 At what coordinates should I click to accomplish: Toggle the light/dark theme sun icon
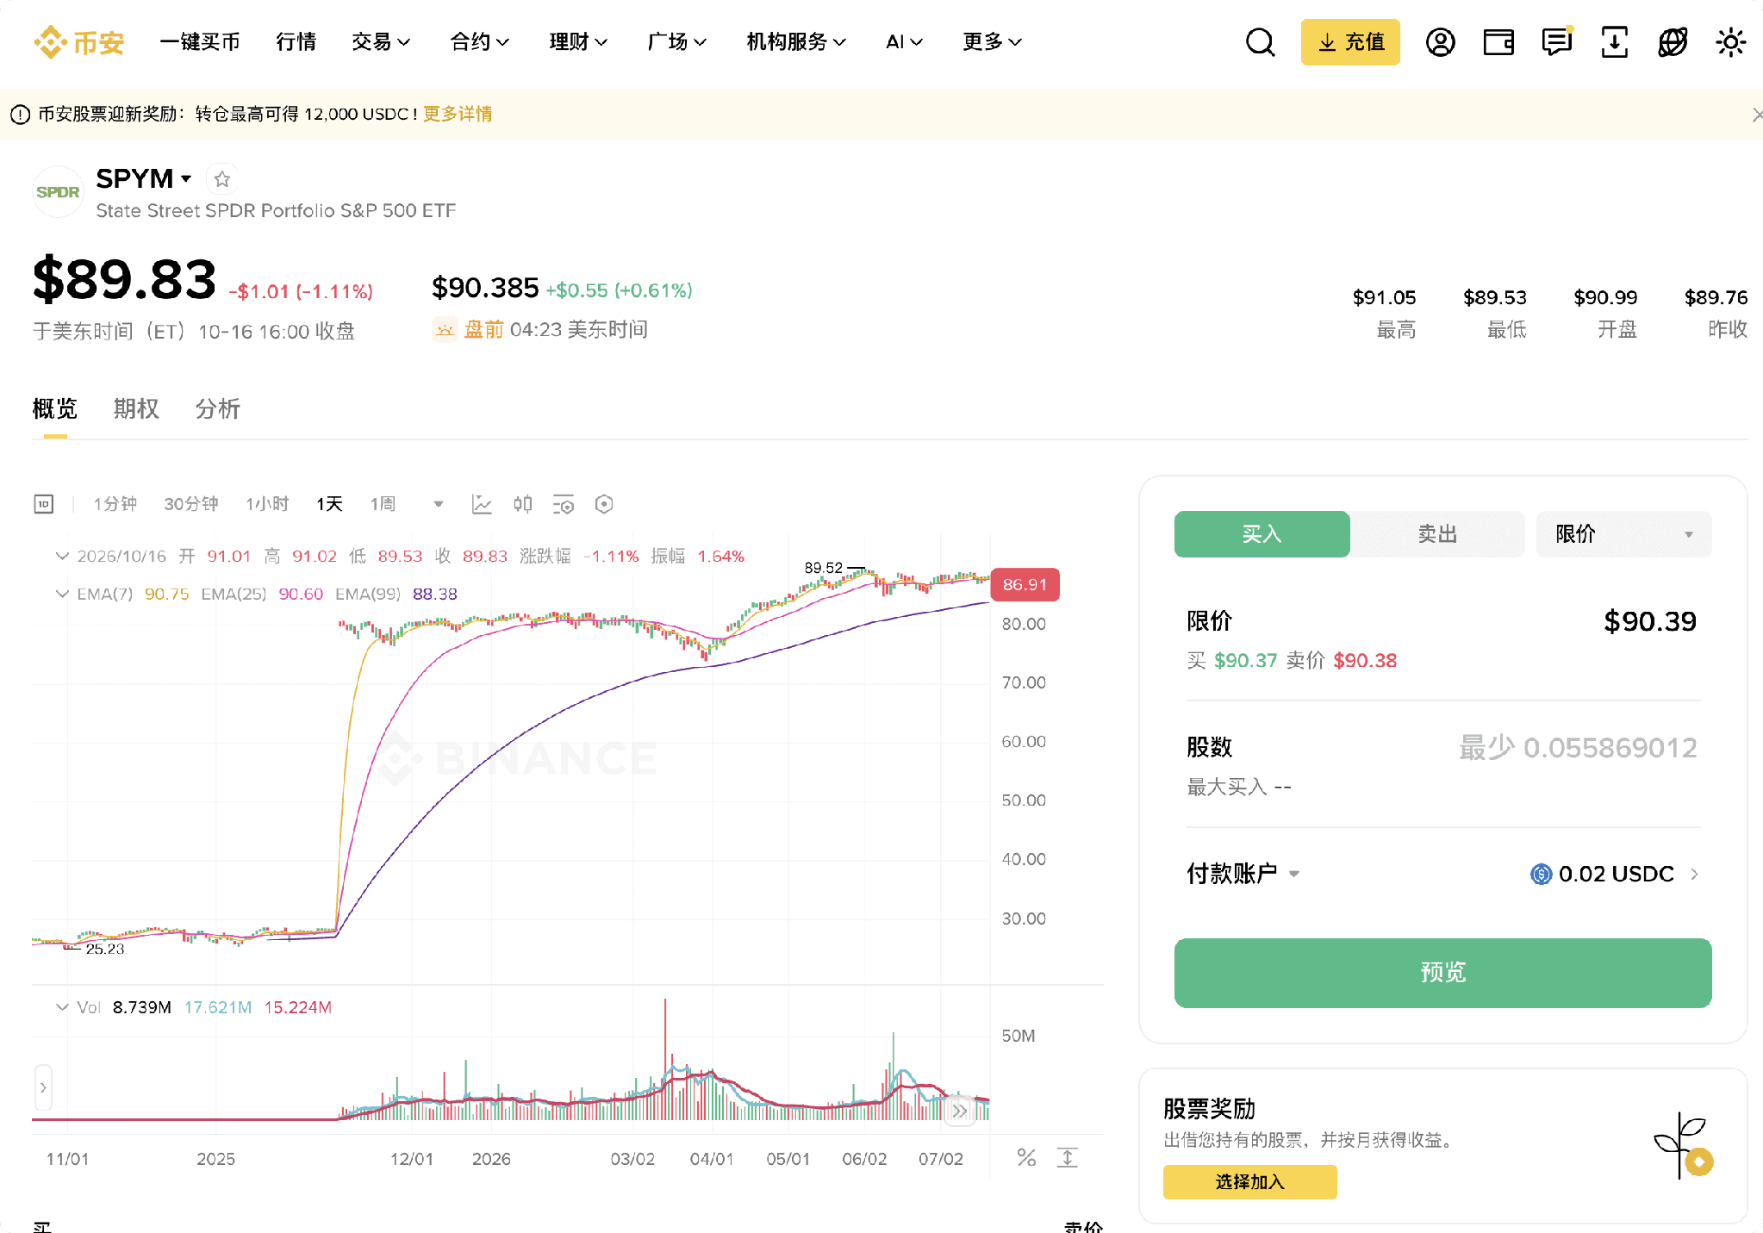(1730, 41)
